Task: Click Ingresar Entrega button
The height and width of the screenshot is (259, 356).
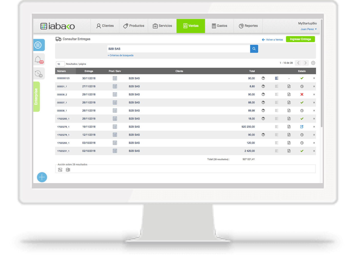Action: 300,39
